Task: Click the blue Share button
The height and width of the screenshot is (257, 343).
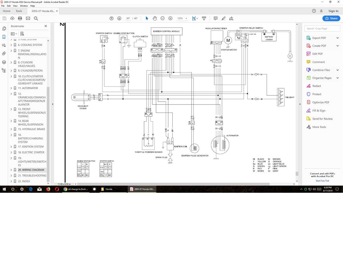Action: [x=331, y=18]
